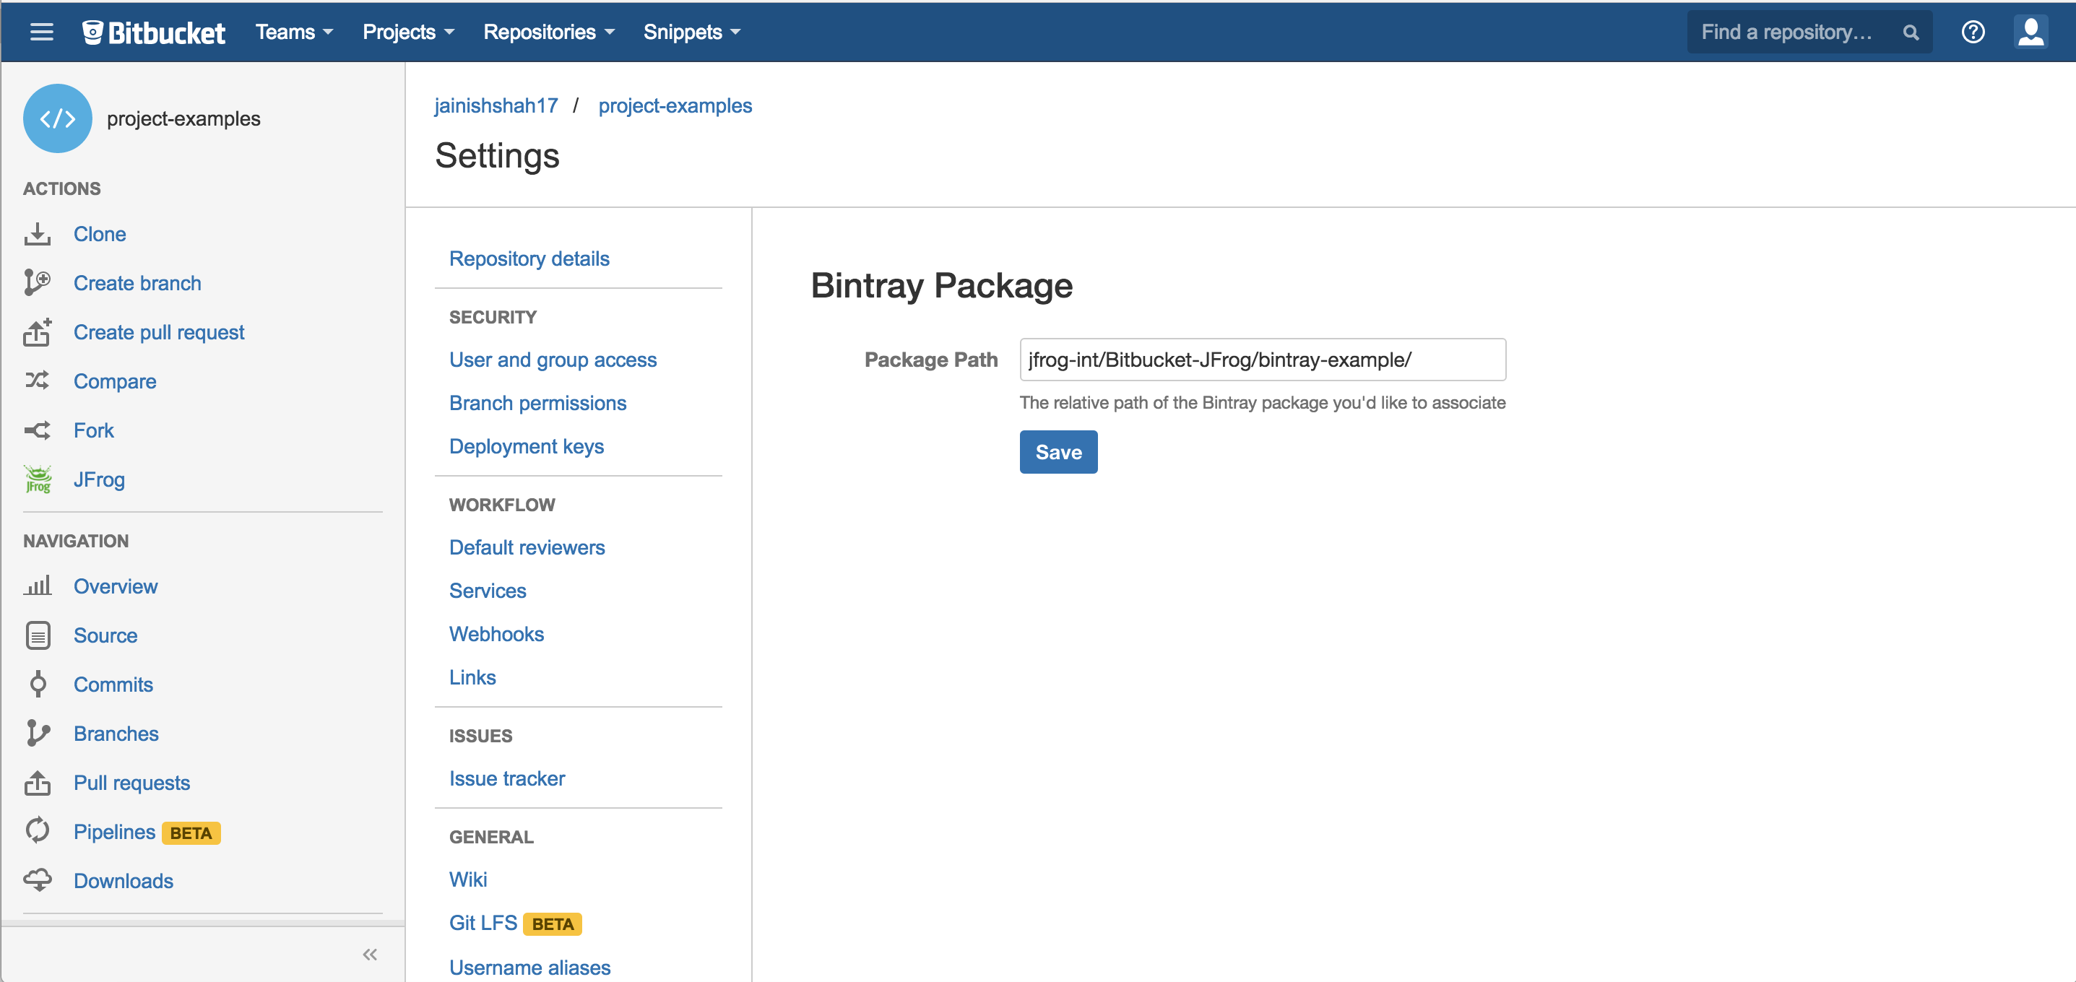Collapse the sidebar with double chevron
The width and height of the screenshot is (2076, 982).
click(x=370, y=955)
